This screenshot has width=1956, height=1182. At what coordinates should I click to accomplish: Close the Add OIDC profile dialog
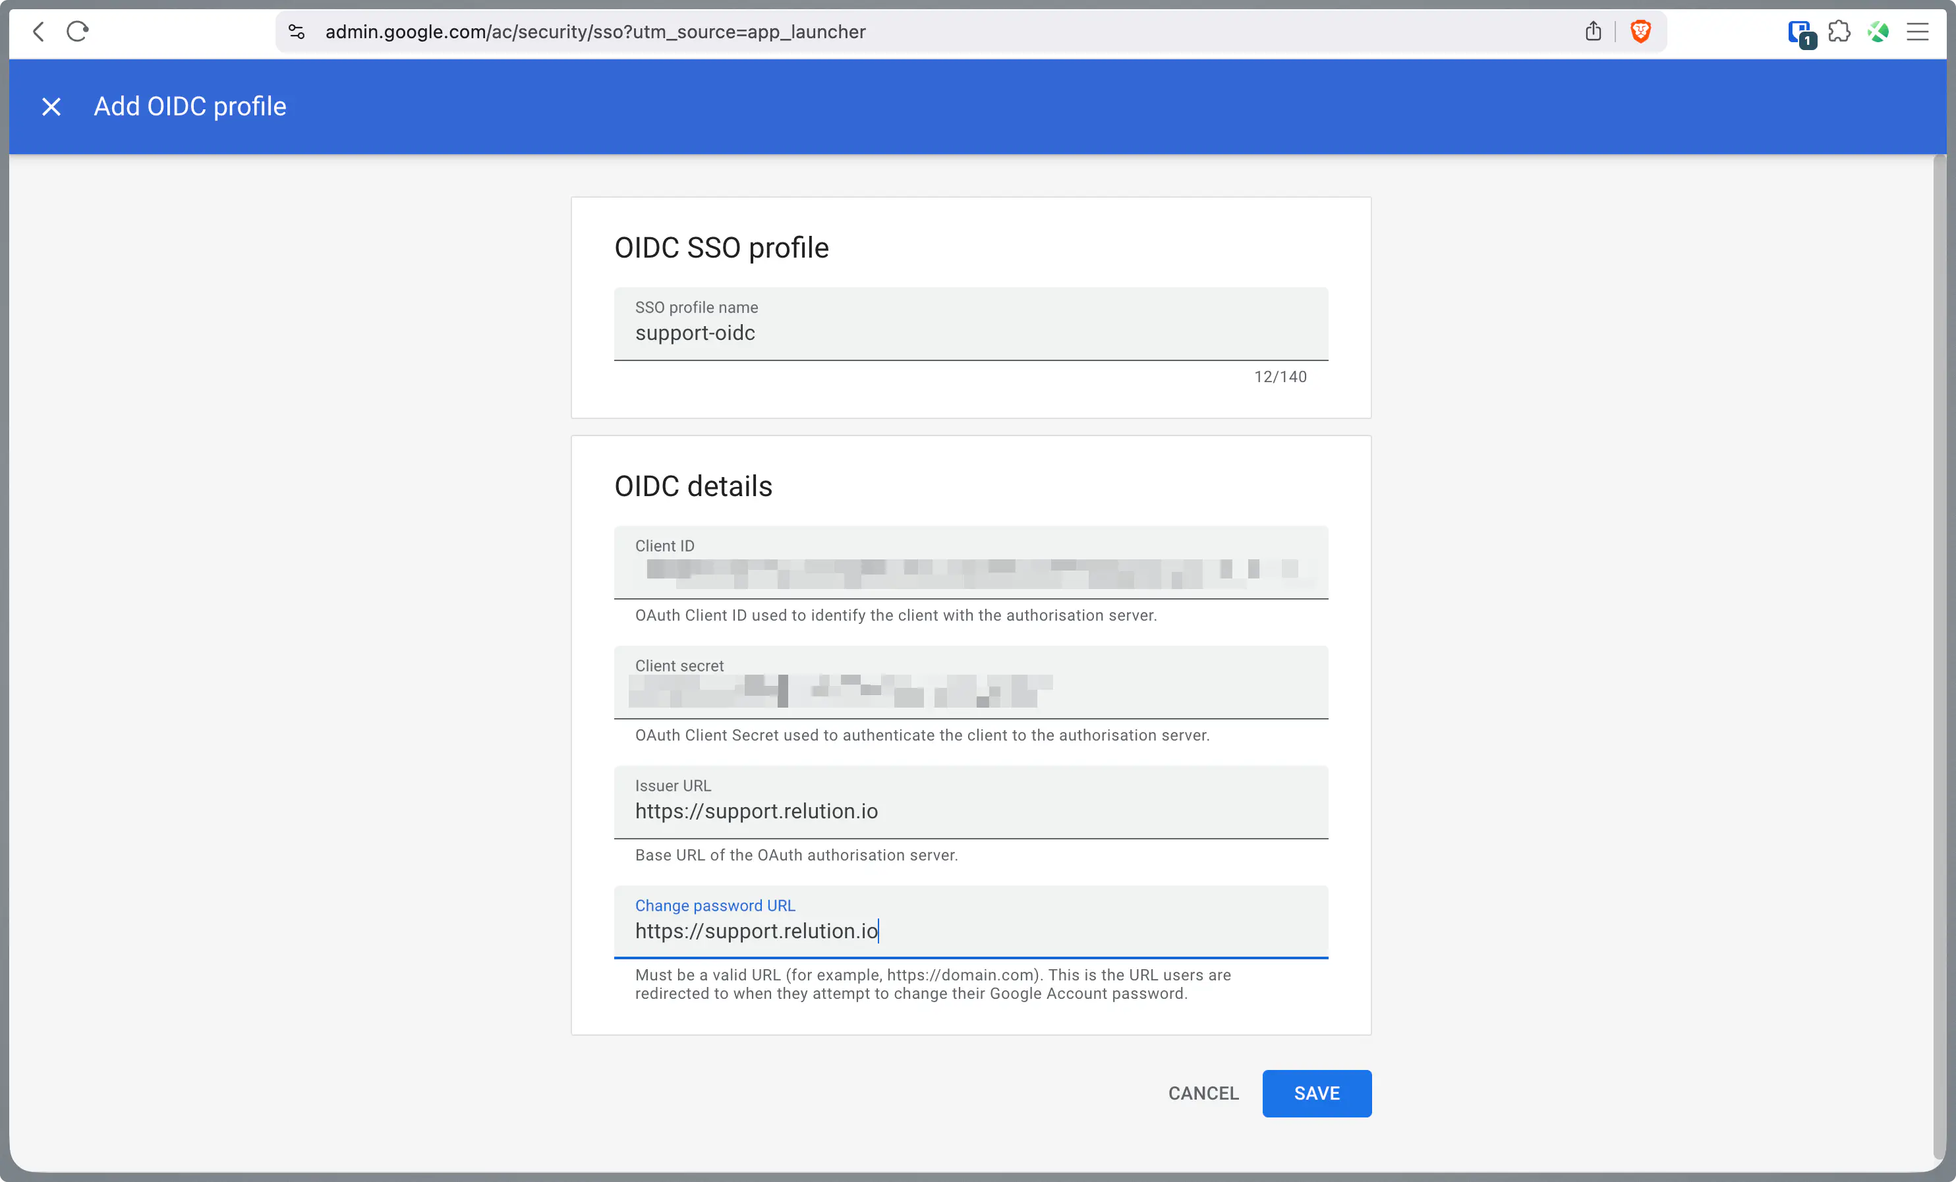click(51, 106)
